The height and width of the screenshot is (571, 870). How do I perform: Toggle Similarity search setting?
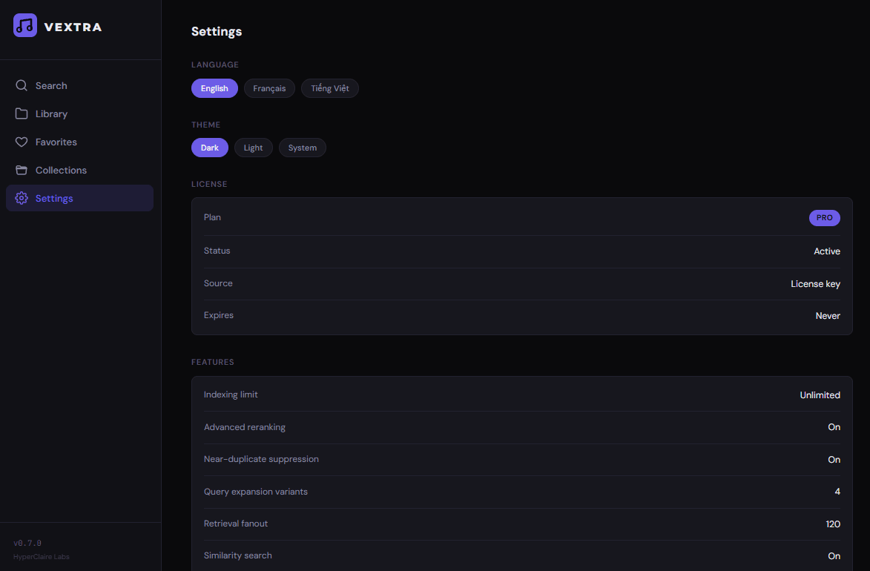pos(834,555)
